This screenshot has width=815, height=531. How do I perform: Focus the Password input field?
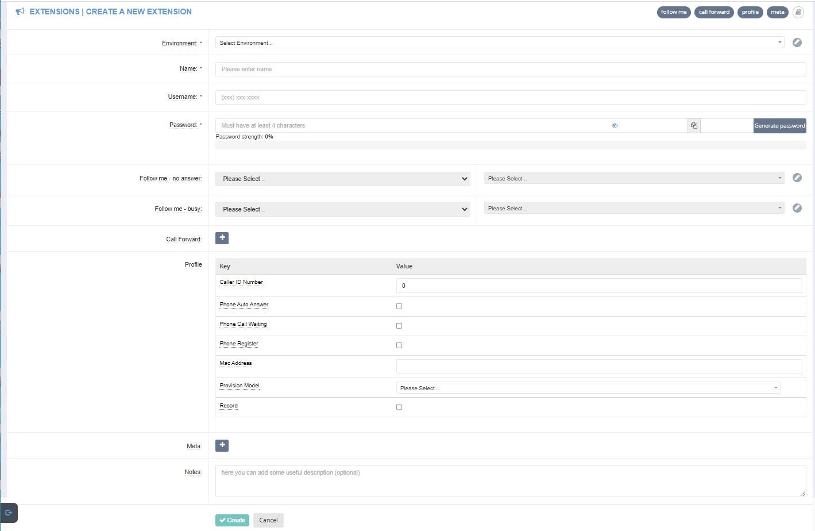[451, 125]
